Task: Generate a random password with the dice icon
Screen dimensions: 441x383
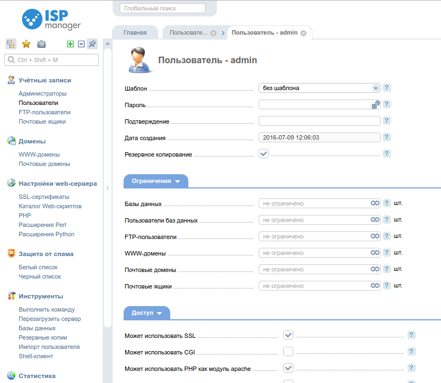Action: 376,104
